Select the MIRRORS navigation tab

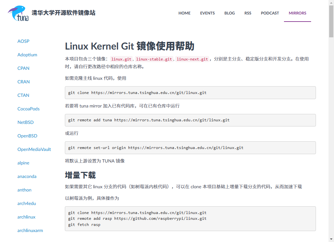(297, 13)
